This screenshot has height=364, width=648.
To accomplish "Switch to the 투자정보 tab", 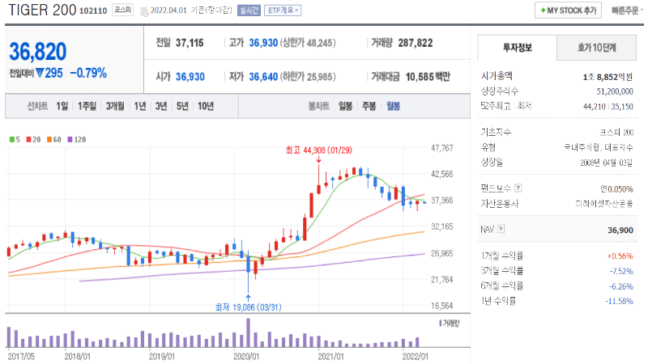I will pos(518,48).
